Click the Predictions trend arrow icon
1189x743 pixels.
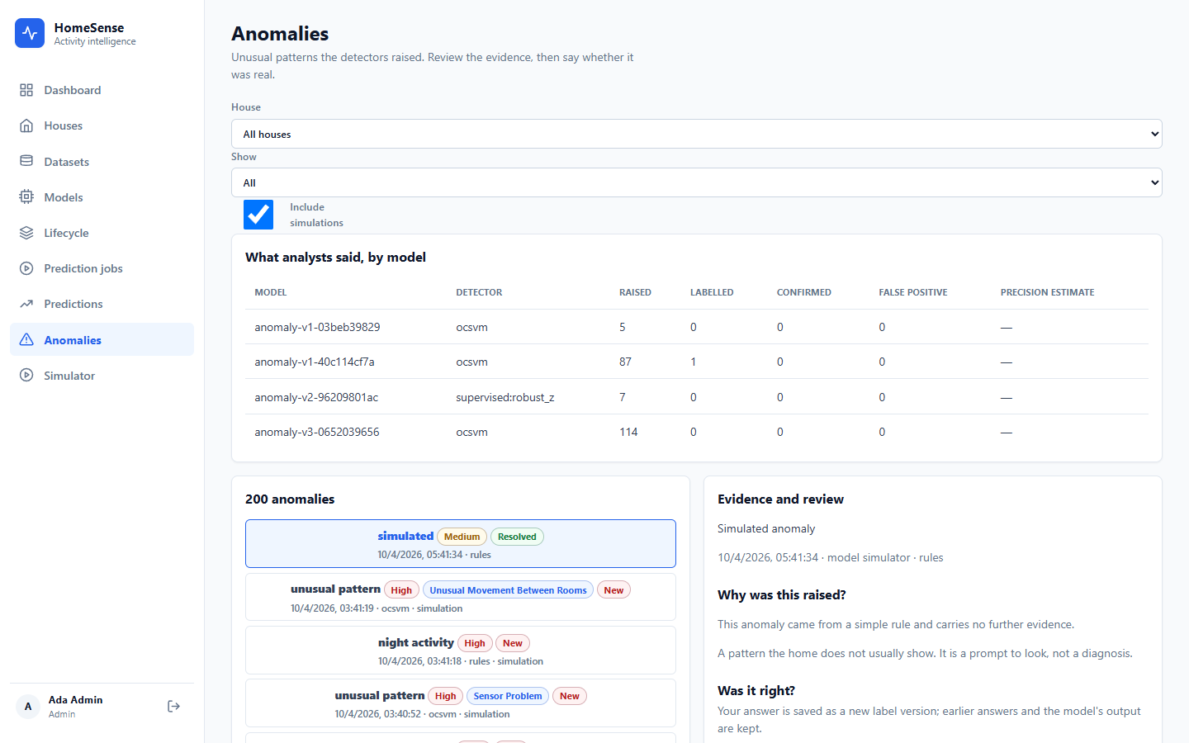click(x=26, y=304)
